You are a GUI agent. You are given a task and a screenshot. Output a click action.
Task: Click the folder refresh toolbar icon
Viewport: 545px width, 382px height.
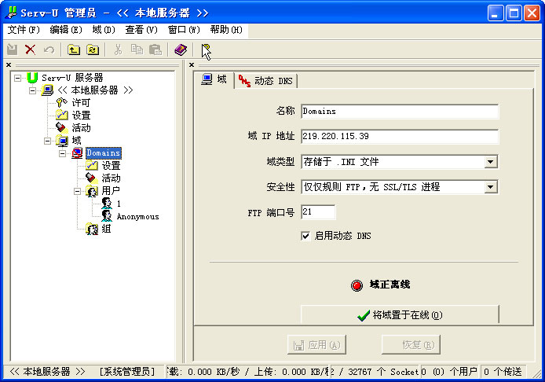pyautogui.click(x=93, y=50)
